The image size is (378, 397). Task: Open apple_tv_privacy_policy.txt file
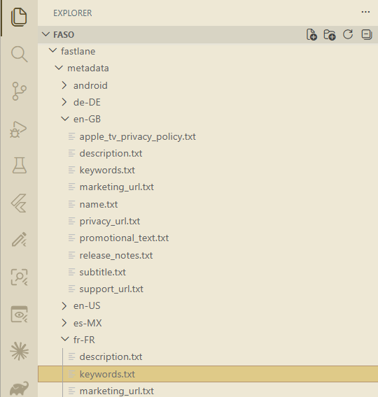138,137
